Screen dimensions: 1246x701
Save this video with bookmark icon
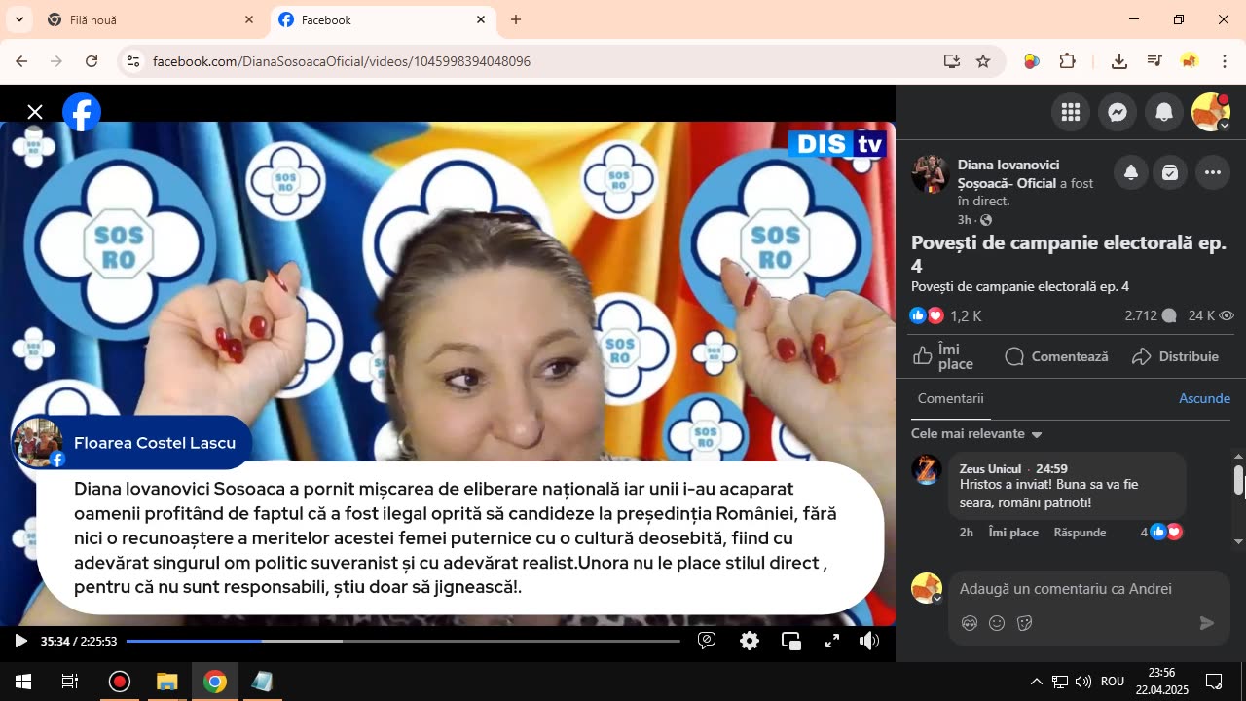click(1170, 173)
